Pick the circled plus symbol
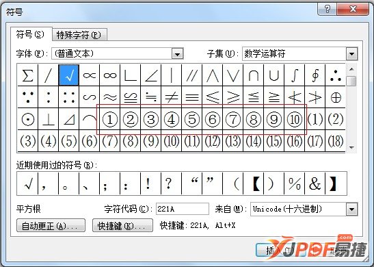The image size is (374, 267). pos(335,97)
